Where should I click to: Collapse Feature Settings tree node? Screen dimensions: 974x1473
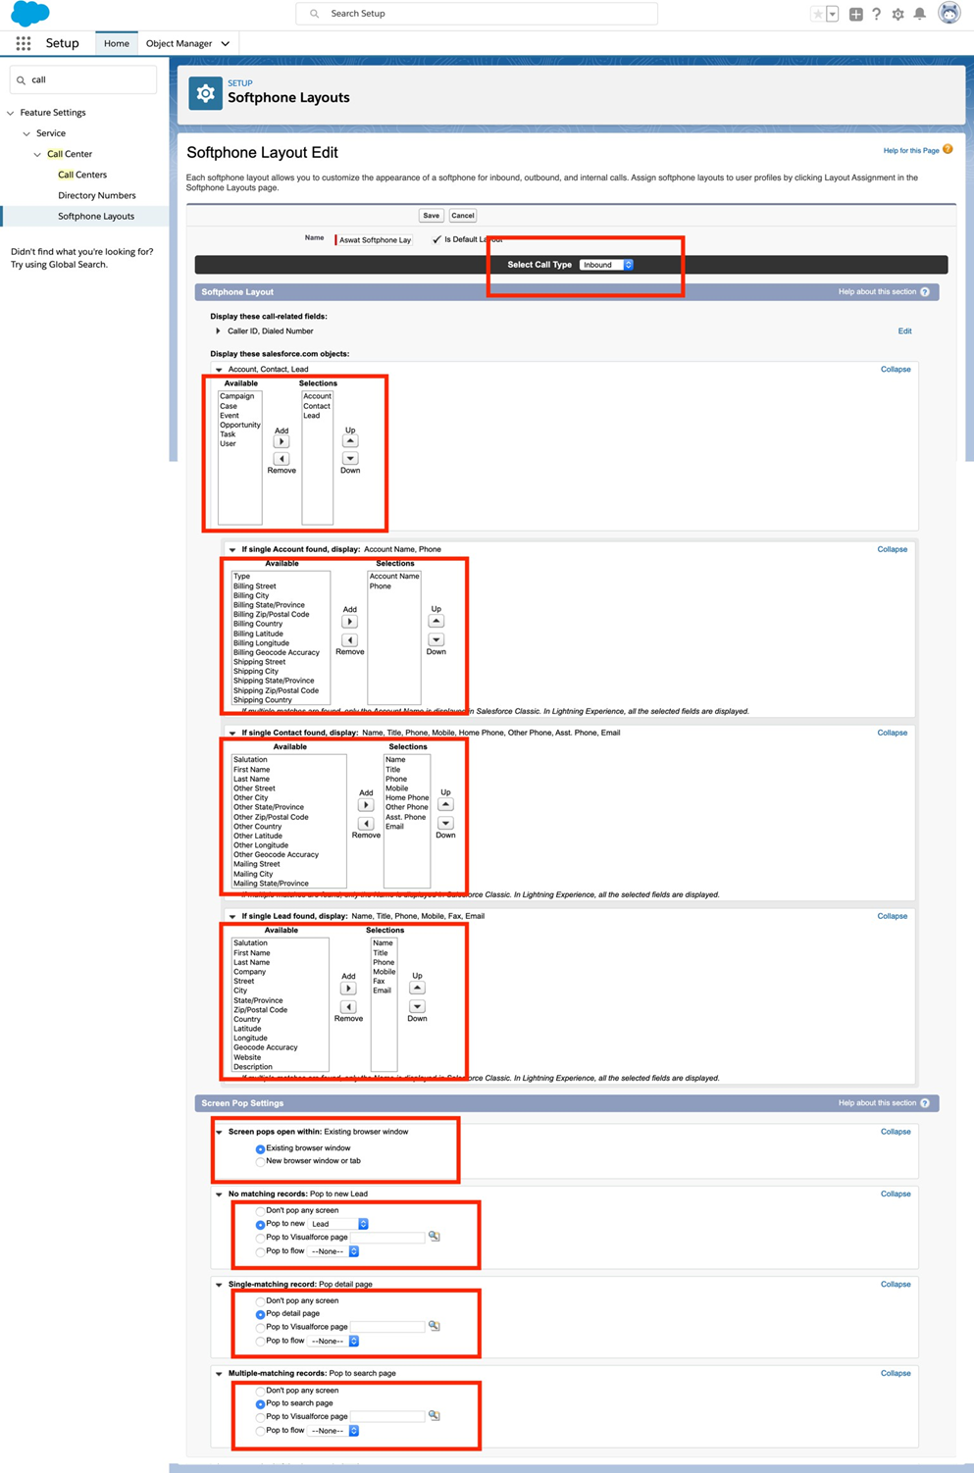pyautogui.click(x=11, y=113)
